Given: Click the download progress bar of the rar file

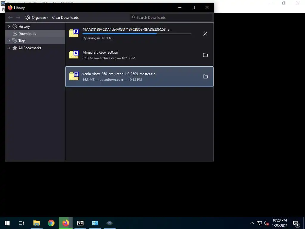Looking at the screenshot, I should (137, 34).
